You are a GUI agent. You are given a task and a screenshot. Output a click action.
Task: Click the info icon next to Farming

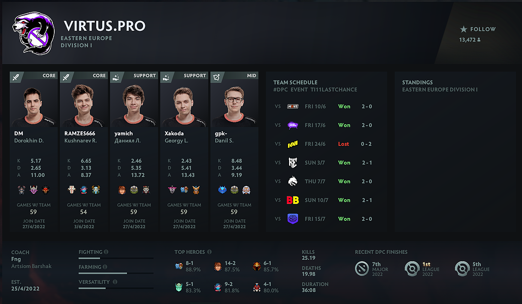[105, 267]
